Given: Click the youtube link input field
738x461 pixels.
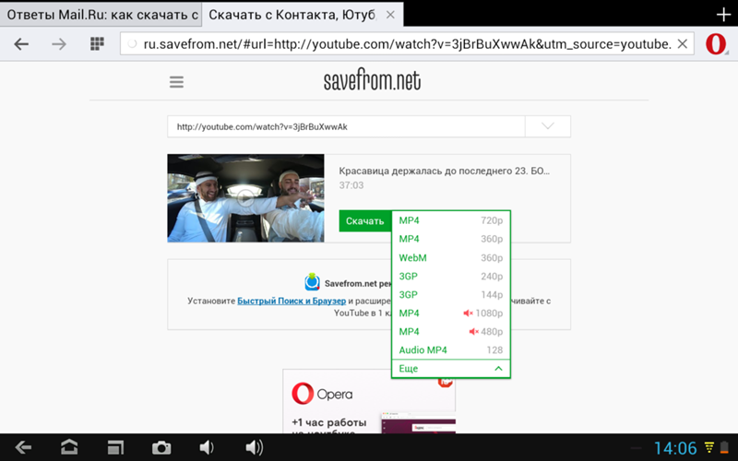Looking at the screenshot, I should pos(346,126).
